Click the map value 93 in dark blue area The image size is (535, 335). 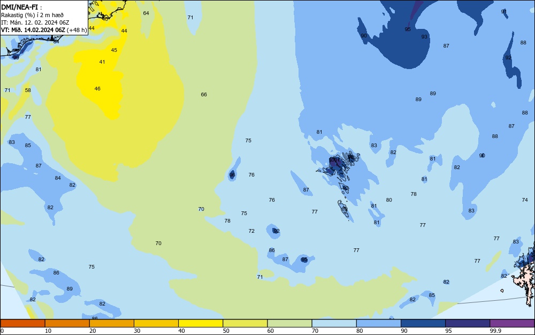coord(424,37)
